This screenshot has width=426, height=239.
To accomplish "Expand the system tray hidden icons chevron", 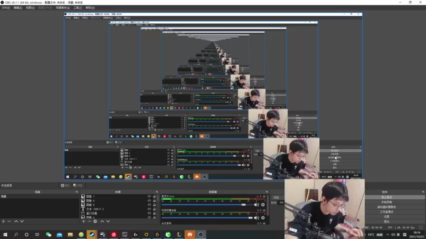I will 388,235.
